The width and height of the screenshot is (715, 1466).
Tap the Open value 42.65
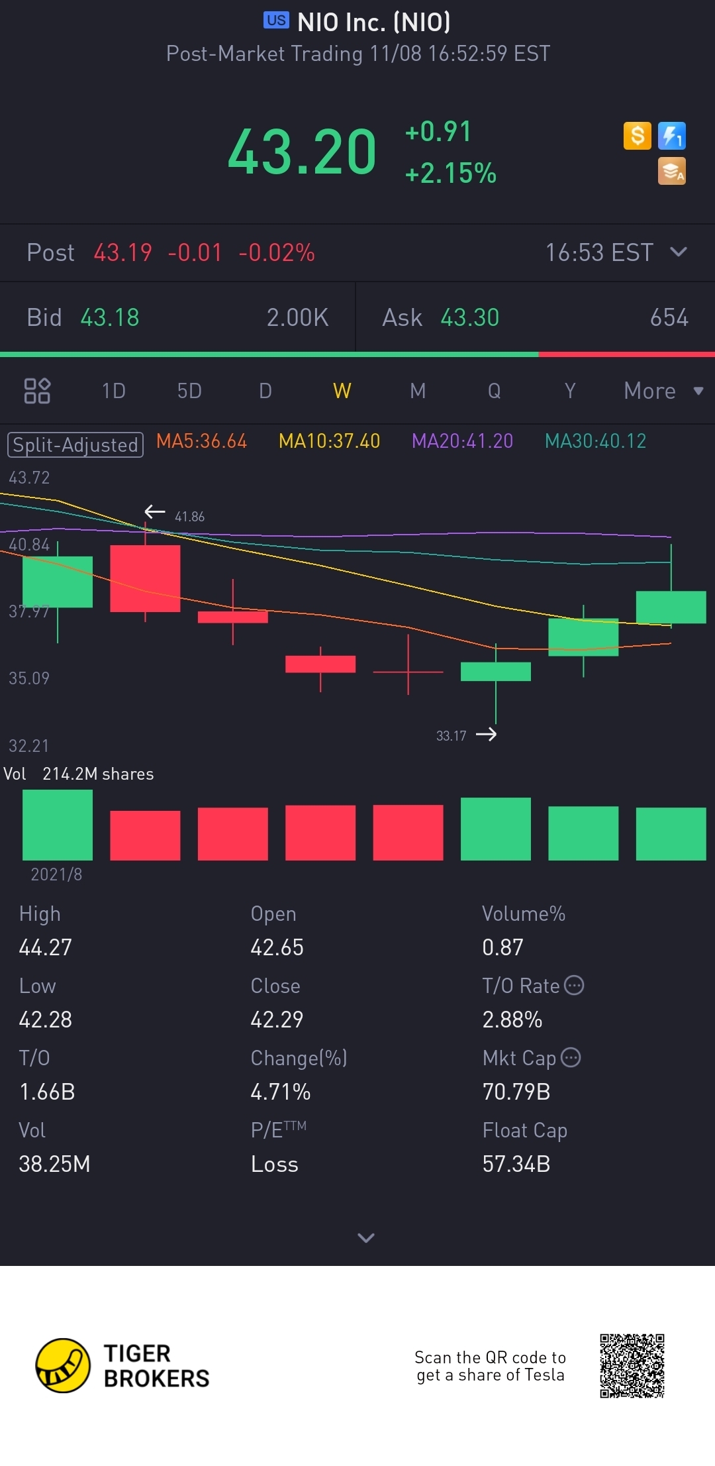[x=277, y=947]
